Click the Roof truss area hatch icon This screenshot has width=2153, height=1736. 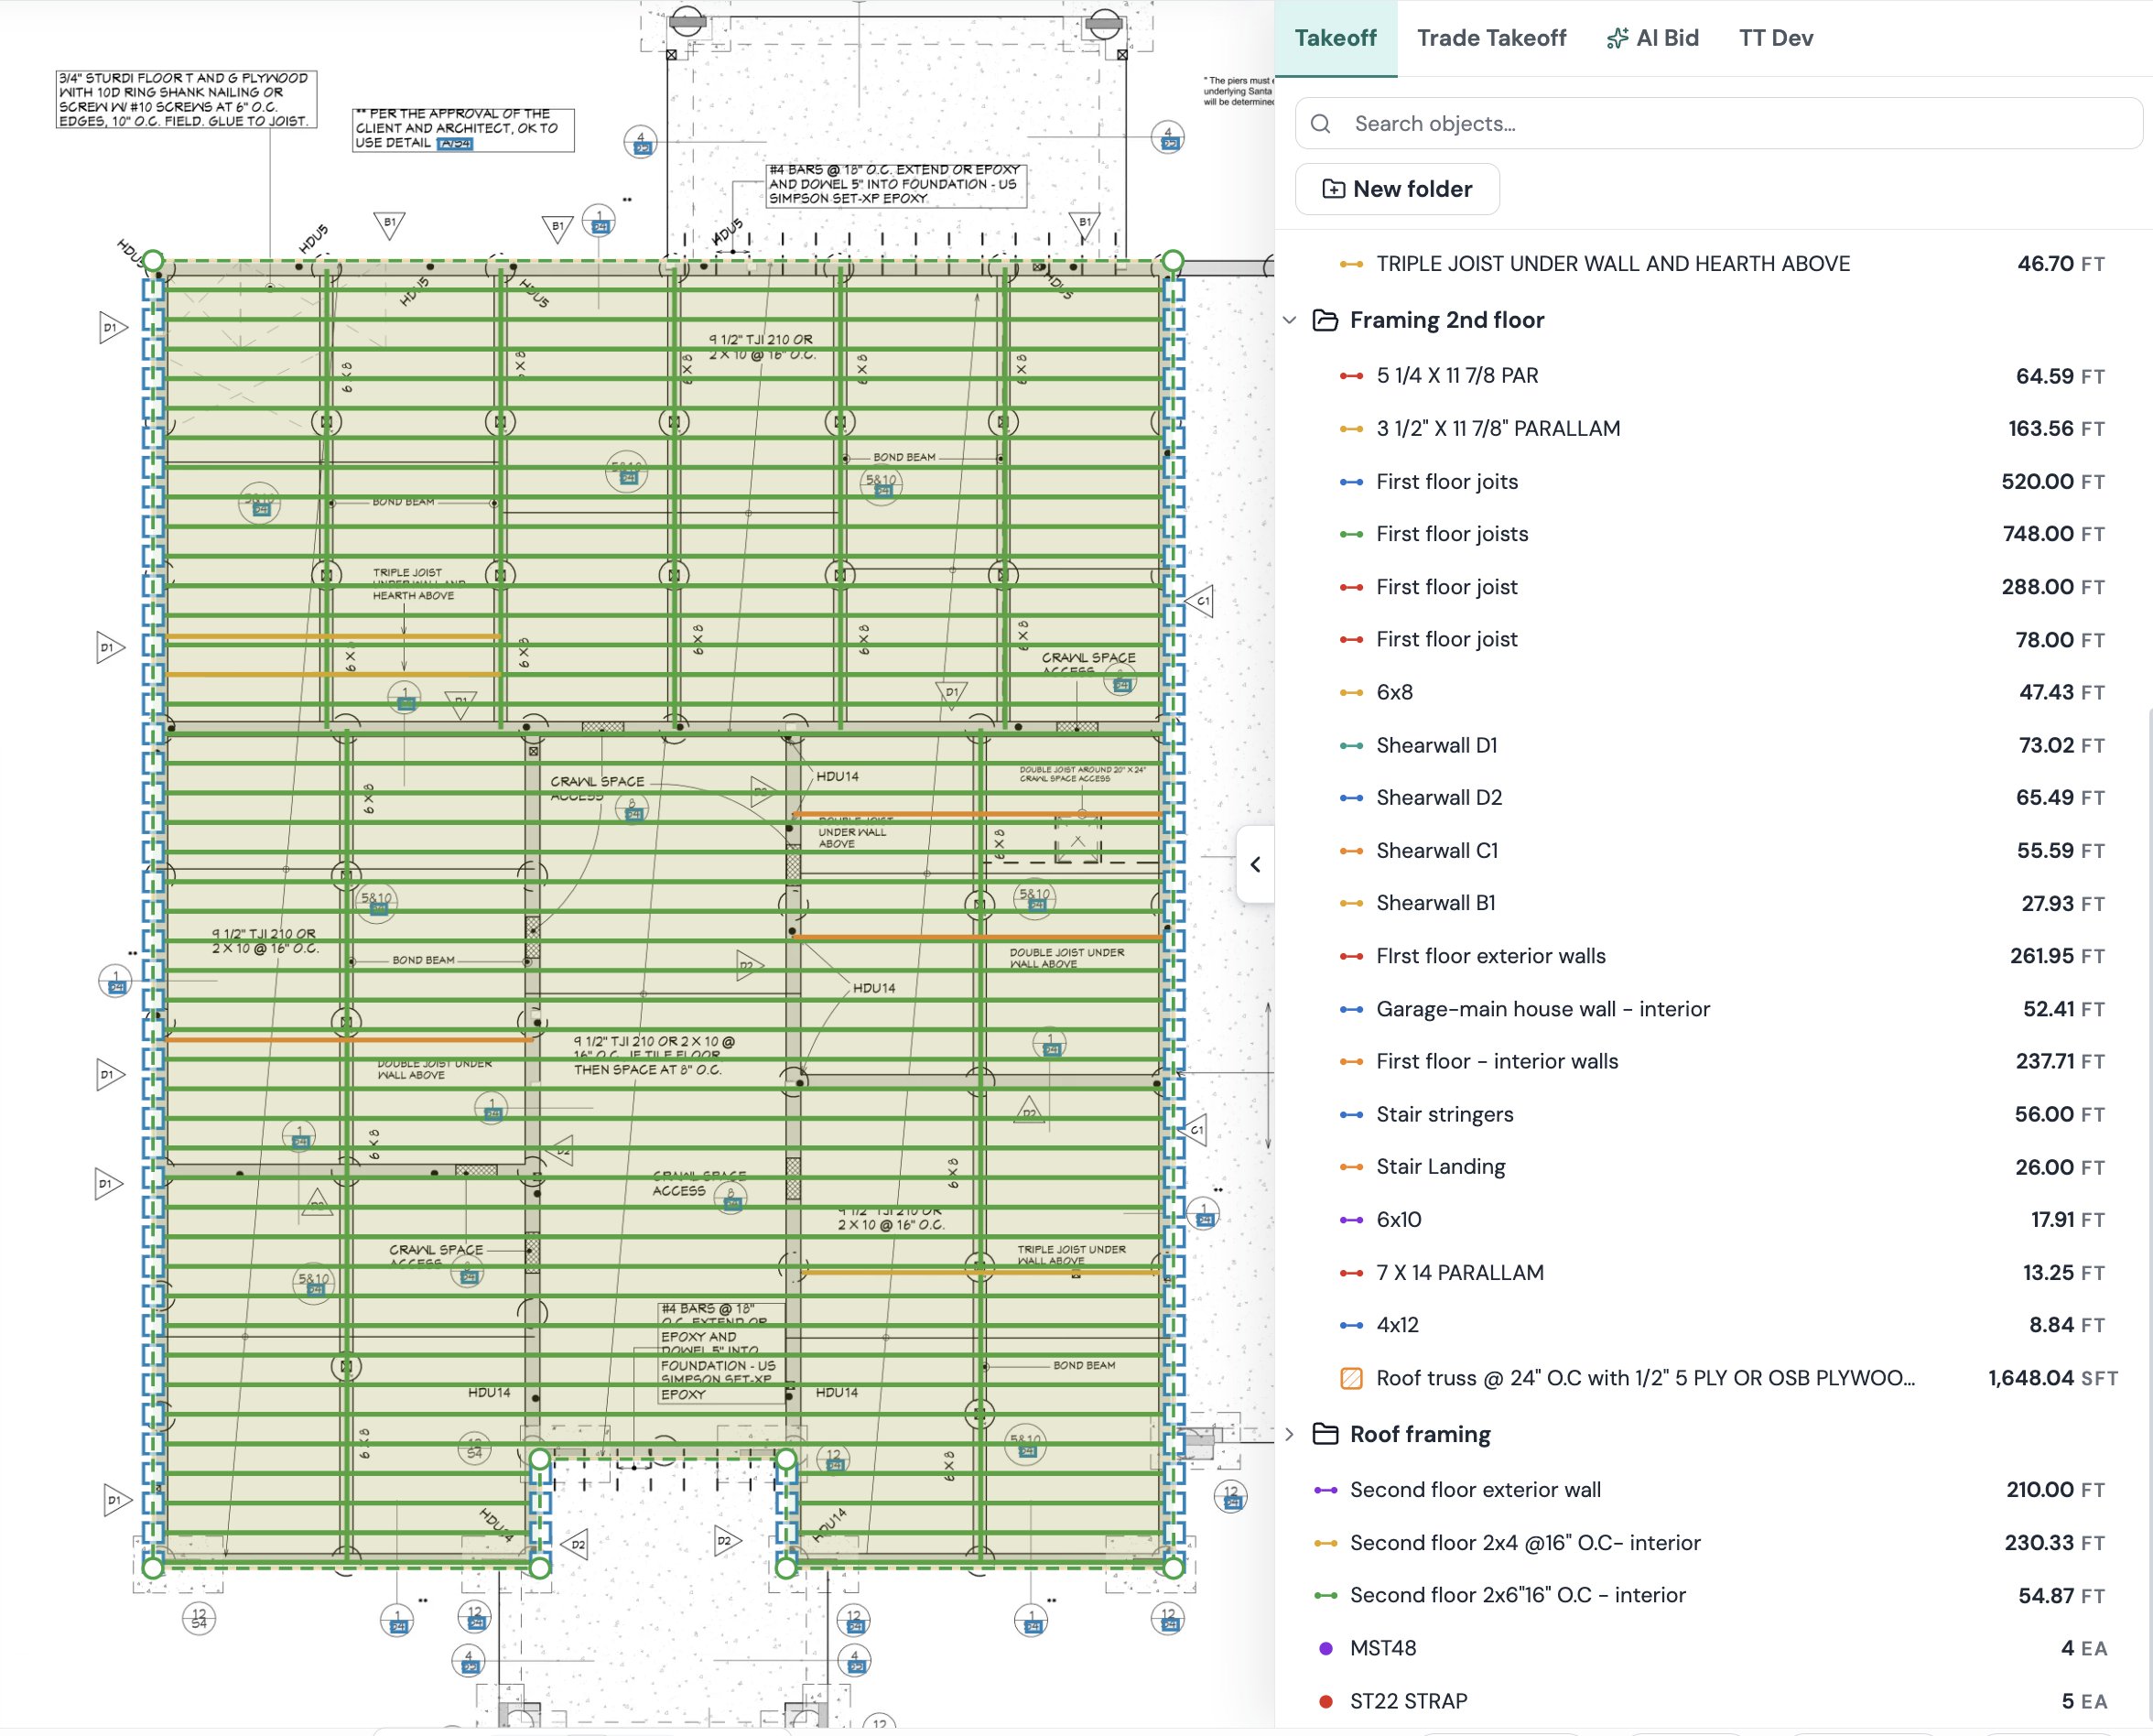click(x=1350, y=1378)
